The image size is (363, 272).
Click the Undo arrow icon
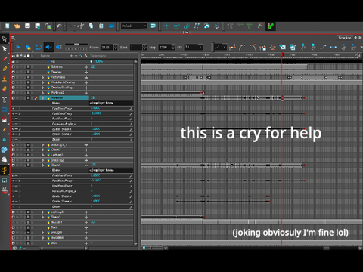(x=59, y=26)
